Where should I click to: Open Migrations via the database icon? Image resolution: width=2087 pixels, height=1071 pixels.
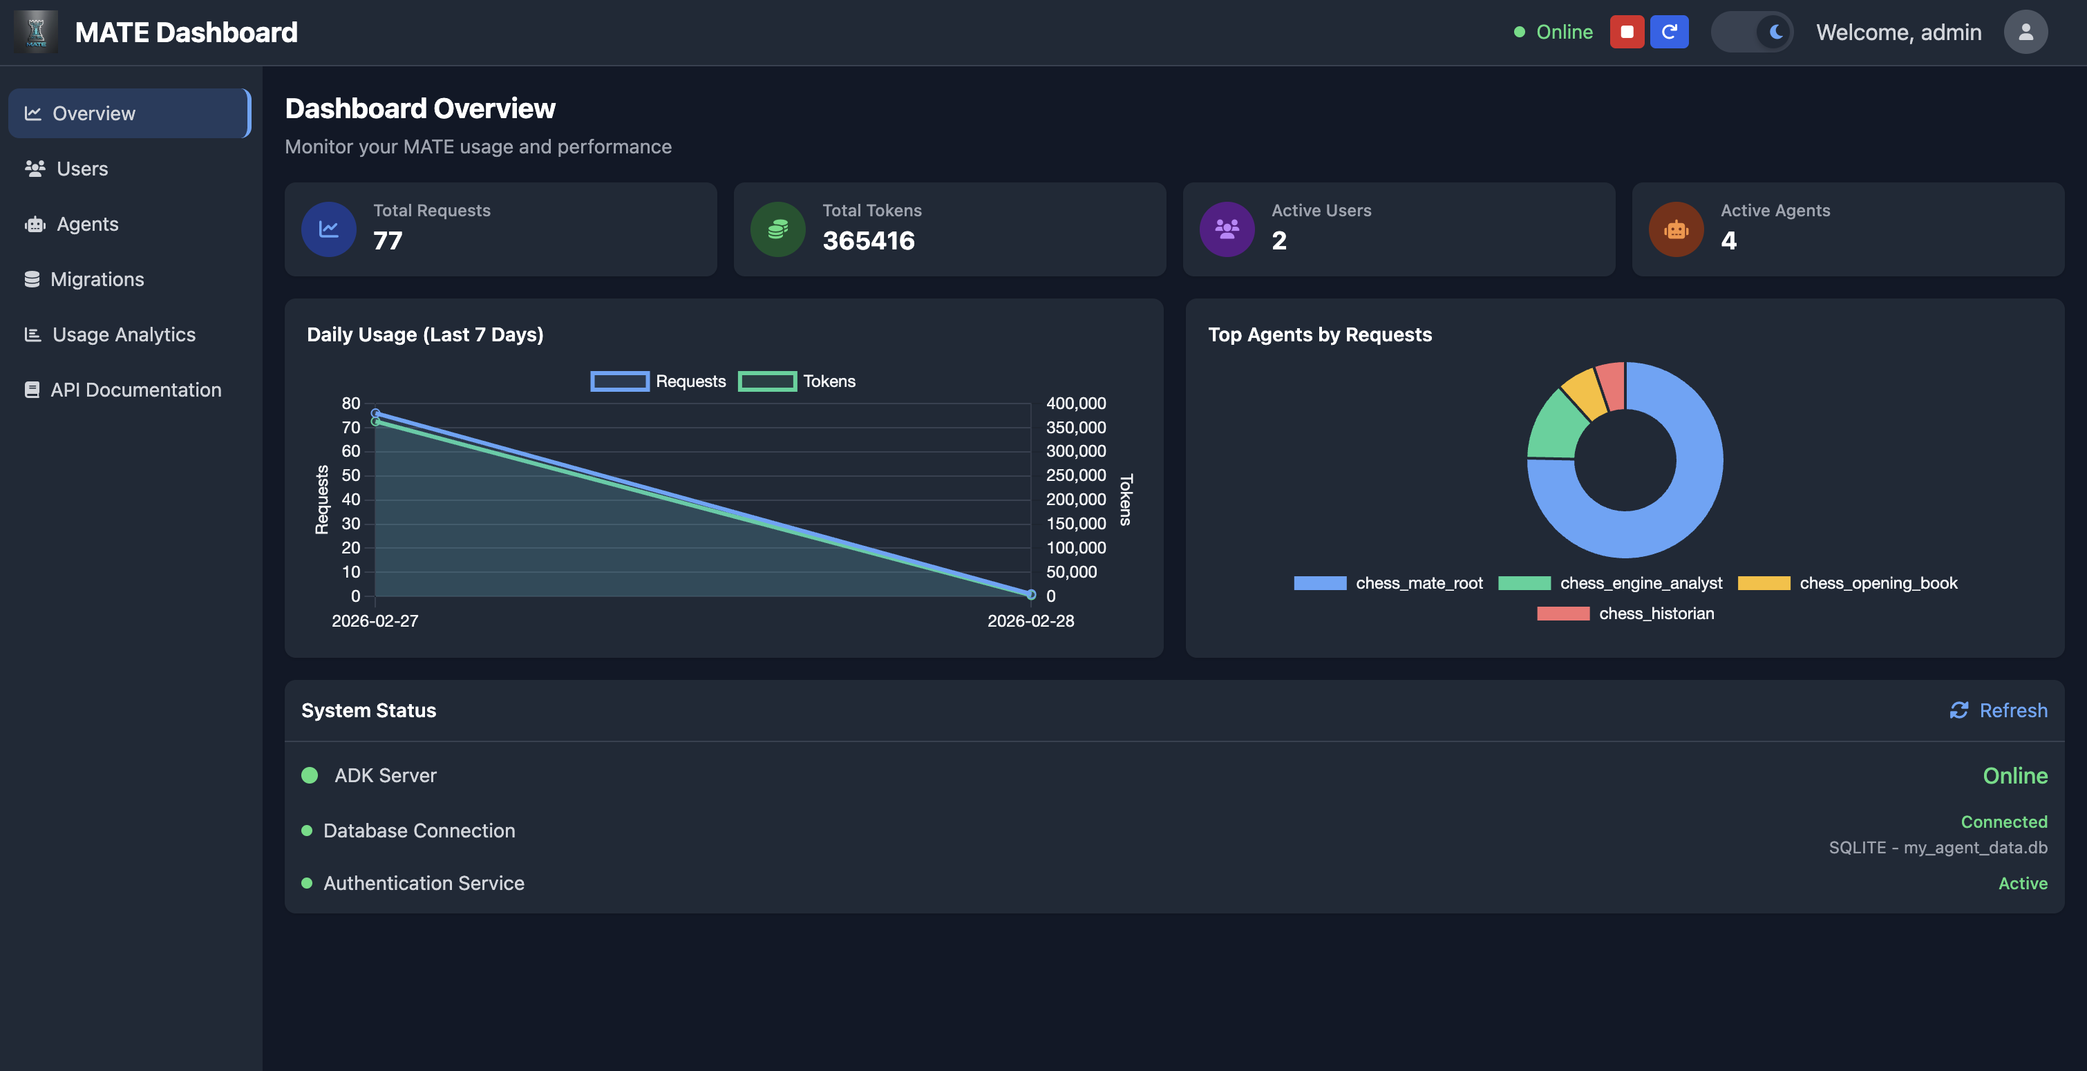32,278
